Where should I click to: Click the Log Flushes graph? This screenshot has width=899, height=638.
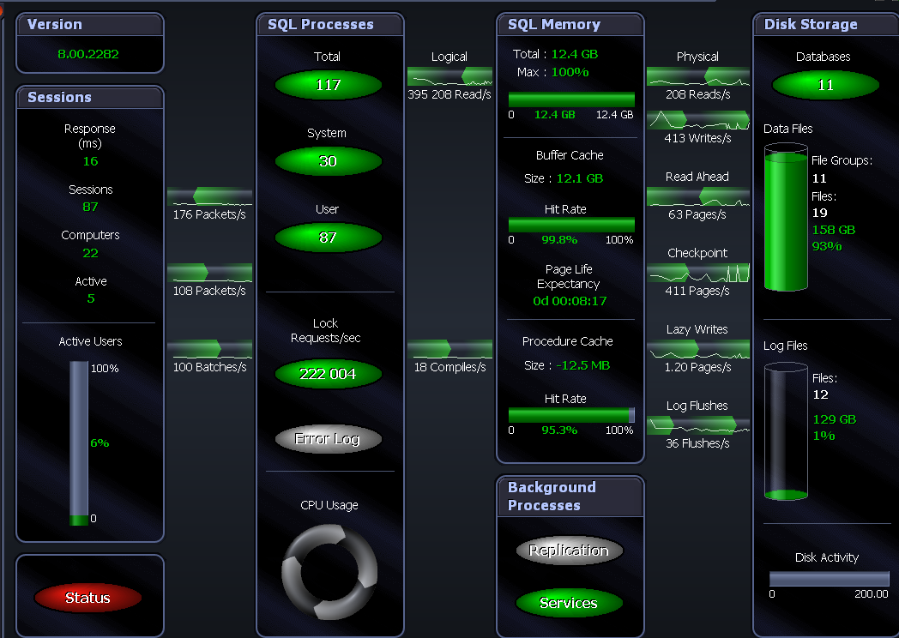[x=698, y=424]
